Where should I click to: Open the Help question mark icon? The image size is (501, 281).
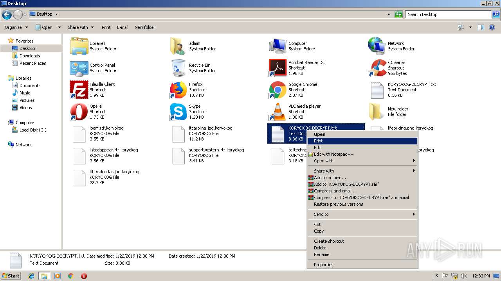(493, 27)
